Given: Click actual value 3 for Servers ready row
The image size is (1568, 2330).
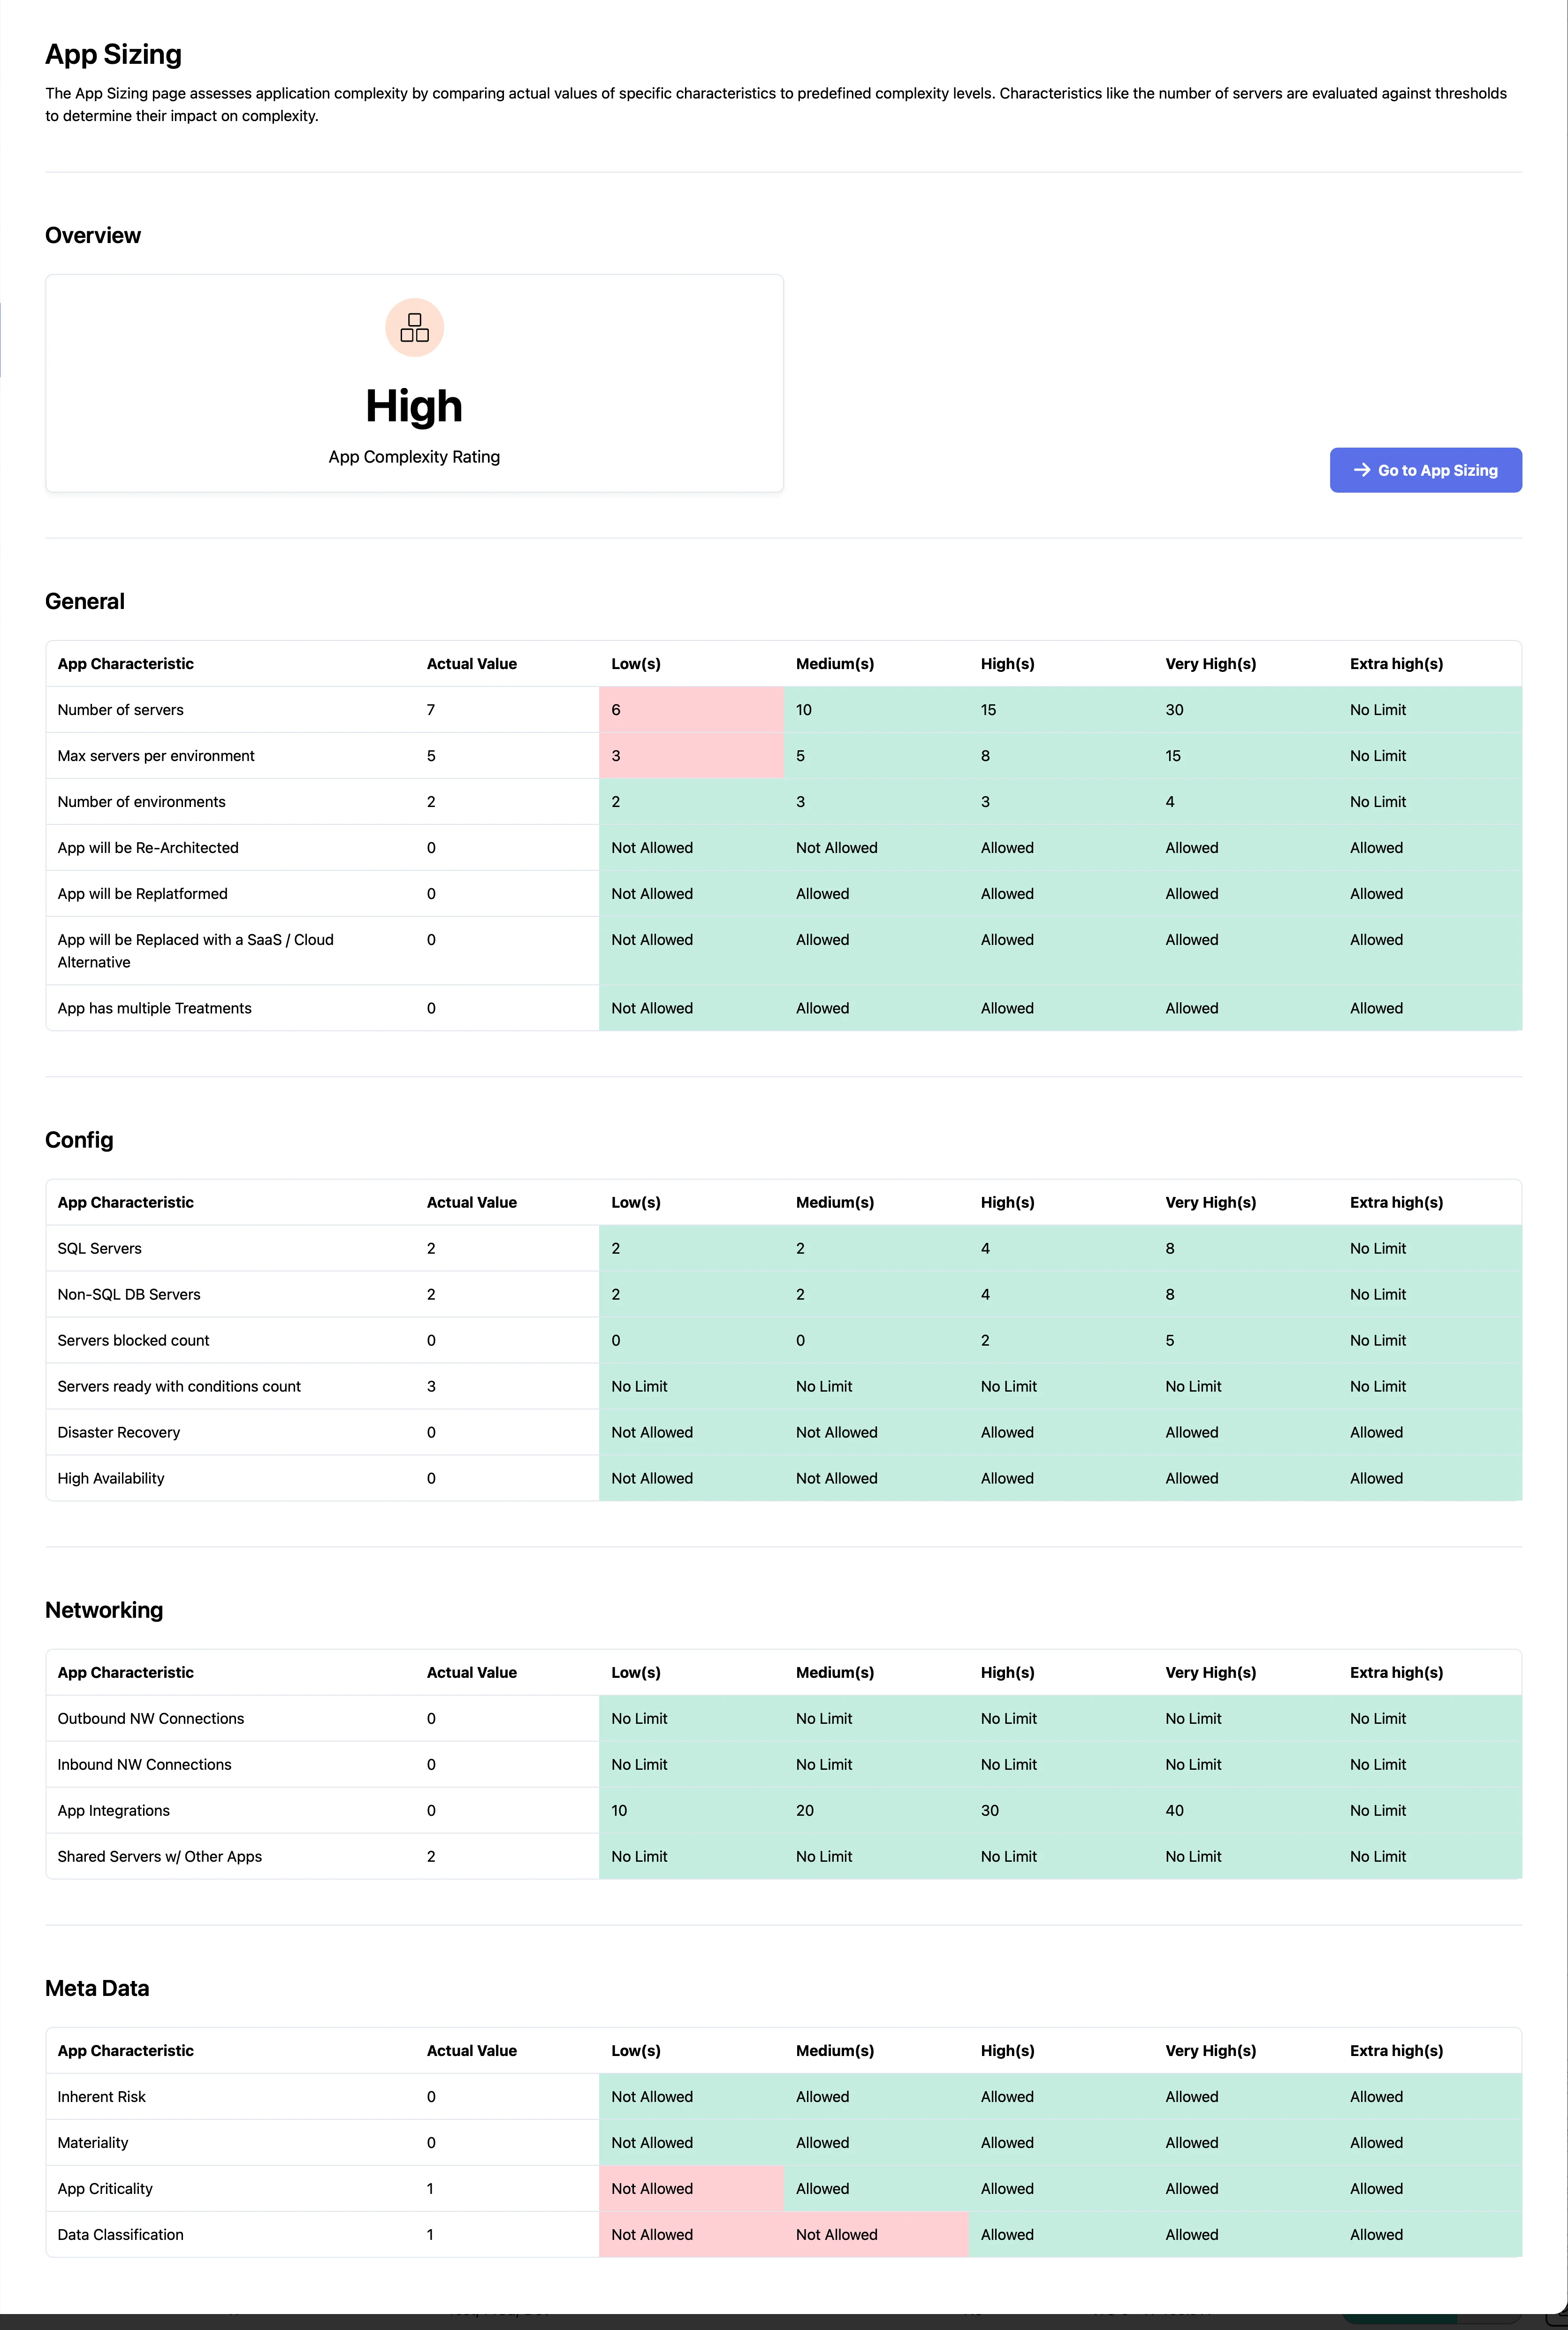Looking at the screenshot, I should (x=431, y=1386).
